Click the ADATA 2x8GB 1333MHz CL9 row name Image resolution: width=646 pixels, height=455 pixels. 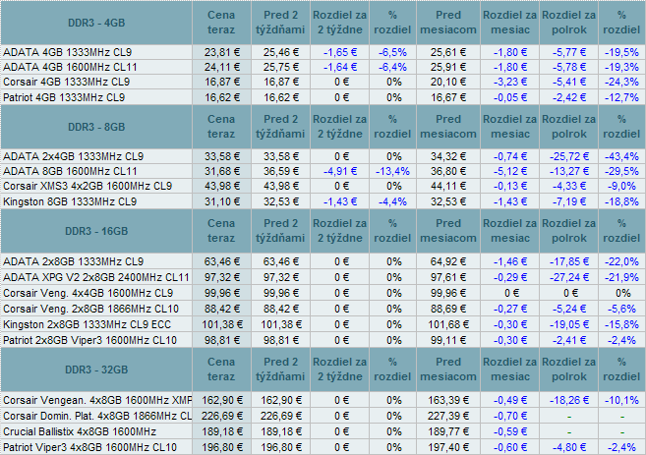click(x=74, y=261)
